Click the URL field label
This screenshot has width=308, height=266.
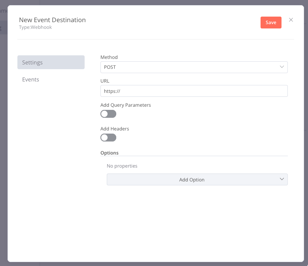pyautogui.click(x=105, y=81)
